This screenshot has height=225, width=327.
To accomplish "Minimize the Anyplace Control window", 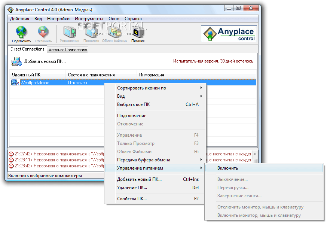I will [x=229, y=8].
